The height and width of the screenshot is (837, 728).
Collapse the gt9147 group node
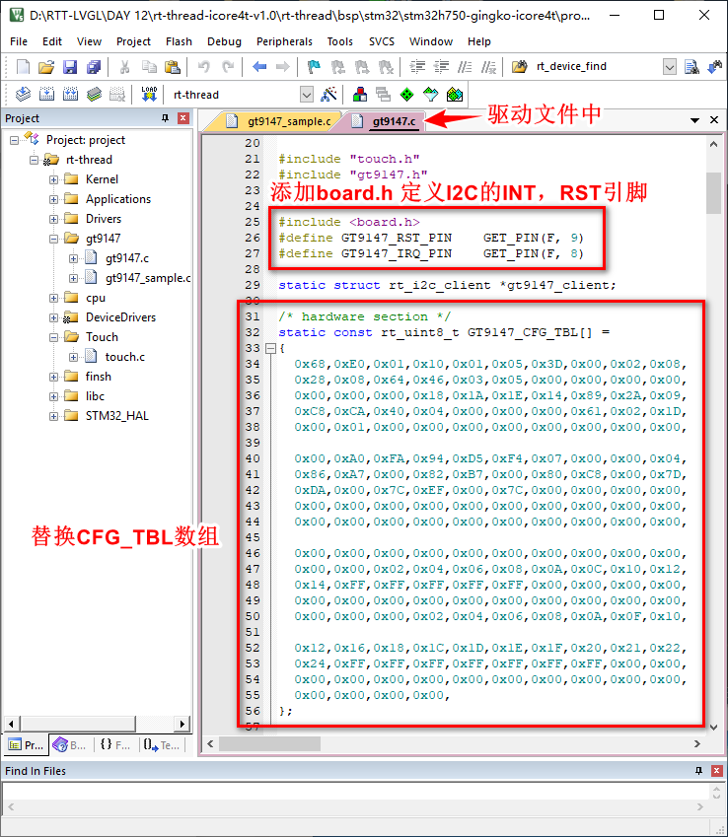point(54,239)
